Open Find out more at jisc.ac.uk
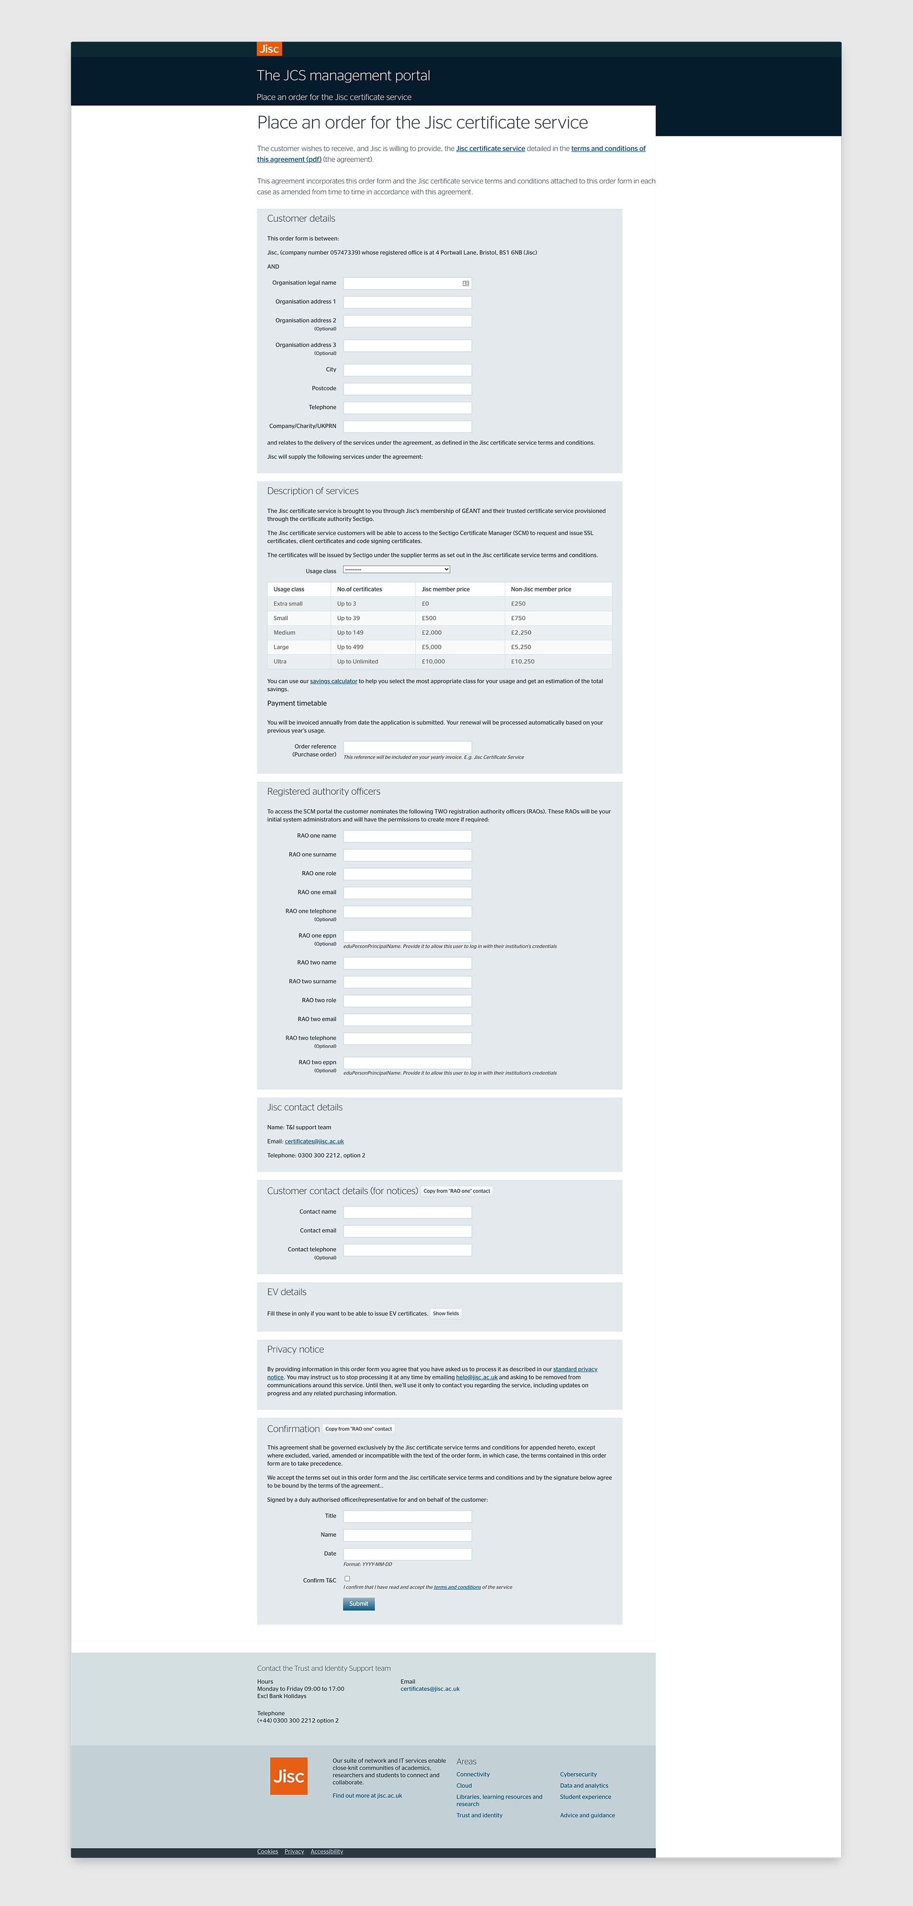The width and height of the screenshot is (913, 1906). (x=367, y=1796)
